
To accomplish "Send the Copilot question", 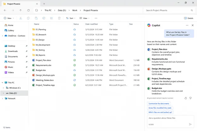I will coord(190,124).
